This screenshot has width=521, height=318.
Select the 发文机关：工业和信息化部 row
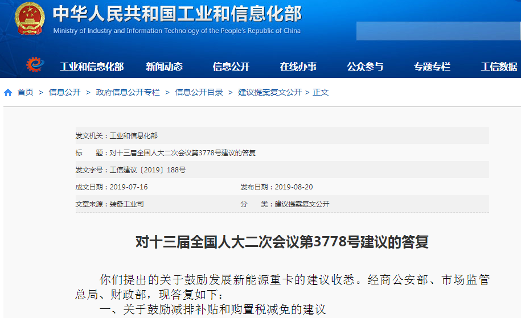(282, 135)
